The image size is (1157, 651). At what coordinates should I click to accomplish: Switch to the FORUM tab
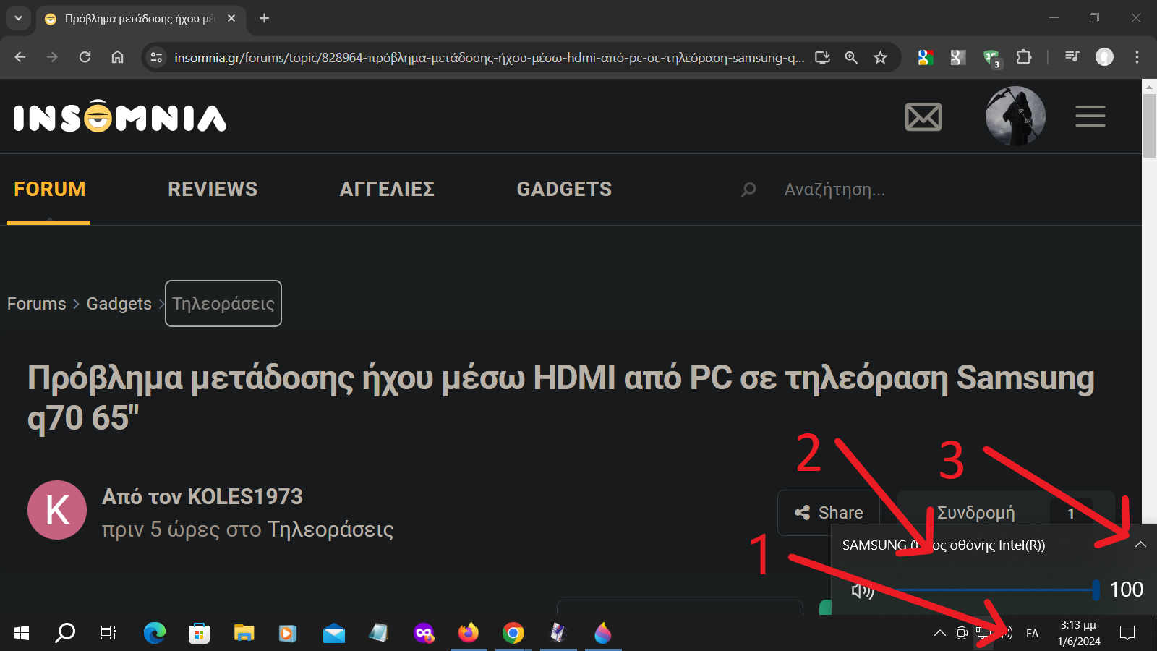click(x=49, y=190)
